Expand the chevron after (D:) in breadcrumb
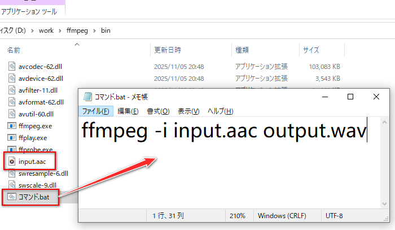This screenshot has width=395, height=230. coord(32,31)
